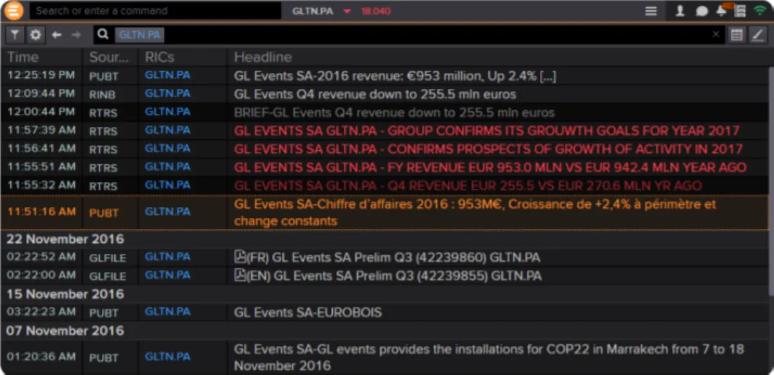This screenshot has height=375, width=774.
Task: Click GLTN.PA RIC in the 12:09:44 PM row
Action: tap(168, 93)
